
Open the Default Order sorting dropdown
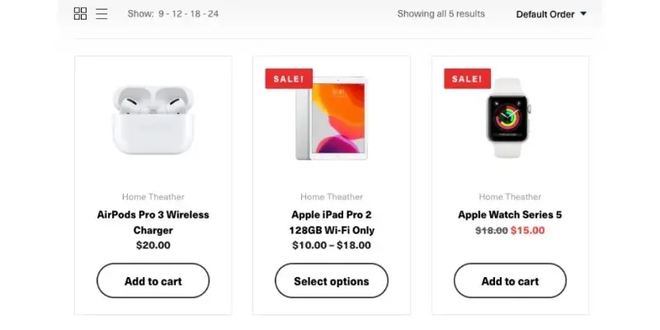(551, 14)
